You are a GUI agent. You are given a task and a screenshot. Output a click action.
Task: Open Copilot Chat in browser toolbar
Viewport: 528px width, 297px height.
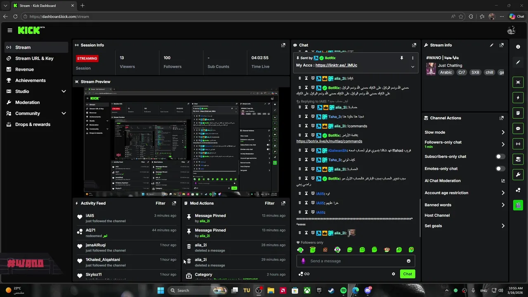516,16
